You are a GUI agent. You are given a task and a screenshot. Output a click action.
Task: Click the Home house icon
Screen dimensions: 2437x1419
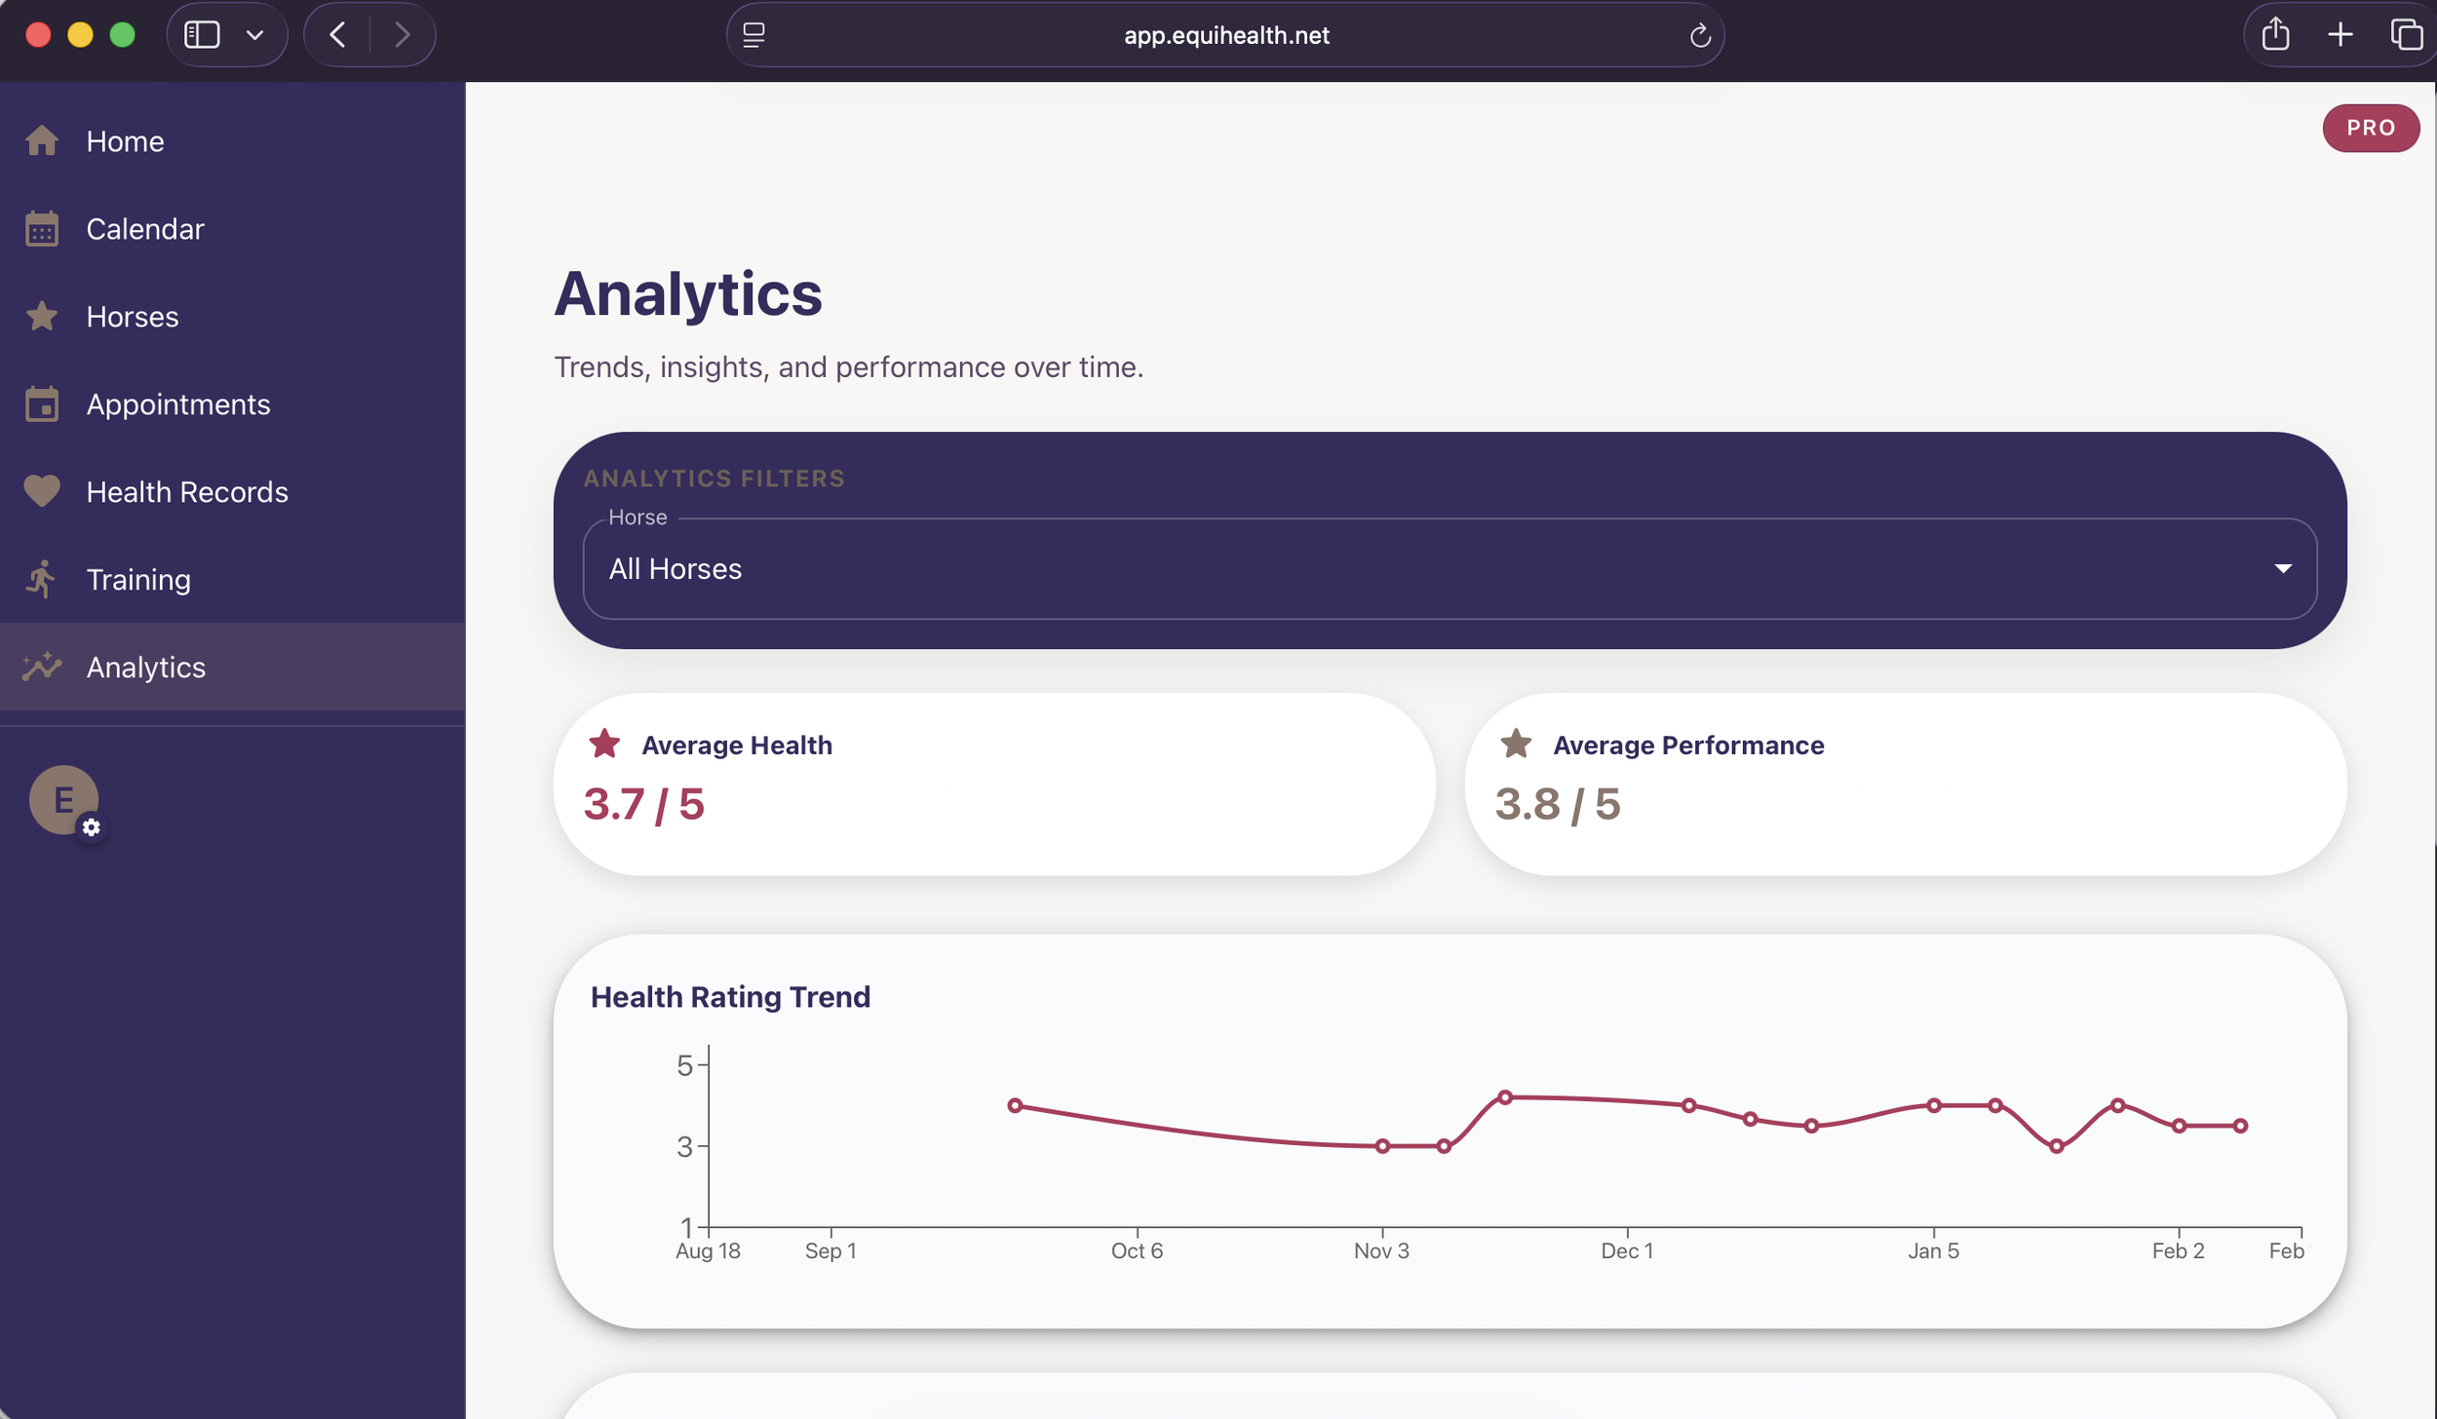[x=42, y=141]
